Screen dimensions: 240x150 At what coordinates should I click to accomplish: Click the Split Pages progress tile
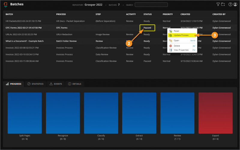coord(25,113)
